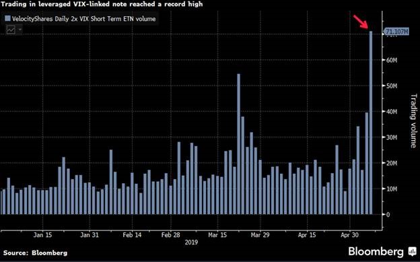Click the Jan 15 date label
The image size is (420, 262).
pyautogui.click(x=42, y=235)
